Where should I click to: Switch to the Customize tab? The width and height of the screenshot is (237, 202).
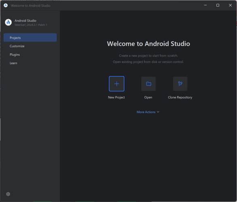(x=17, y=46)
